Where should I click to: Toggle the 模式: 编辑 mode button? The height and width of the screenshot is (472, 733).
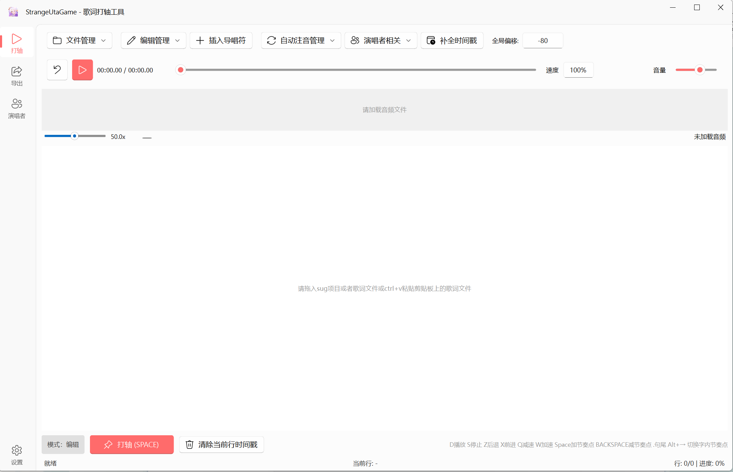click(63, 445)
